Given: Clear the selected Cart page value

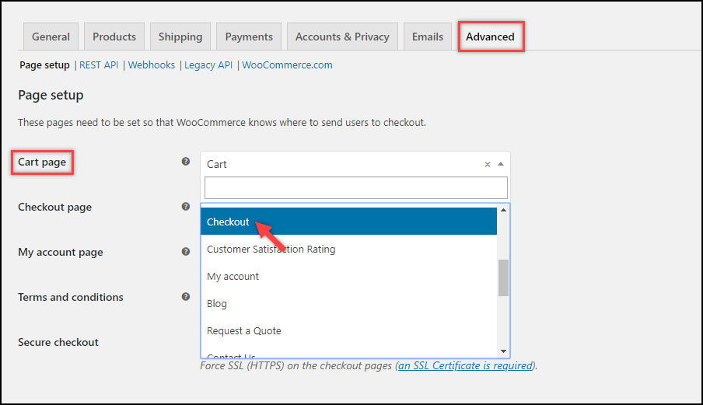Looking at the screenshot, I should pyautogui.click(x=488, y=165).
